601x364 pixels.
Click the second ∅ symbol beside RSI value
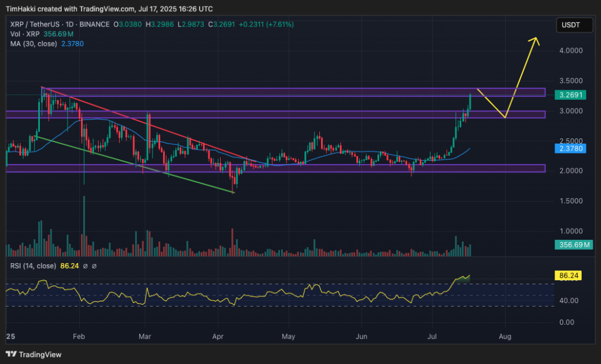point(94,266)
